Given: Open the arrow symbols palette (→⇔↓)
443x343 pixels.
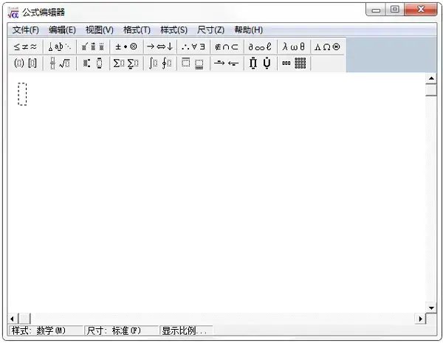Looking at the screenshot, I should click(160, 47).
